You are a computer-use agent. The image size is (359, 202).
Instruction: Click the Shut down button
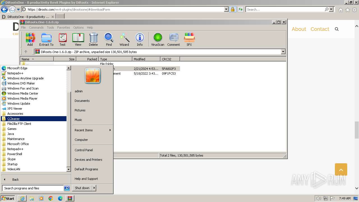point(82,188)
